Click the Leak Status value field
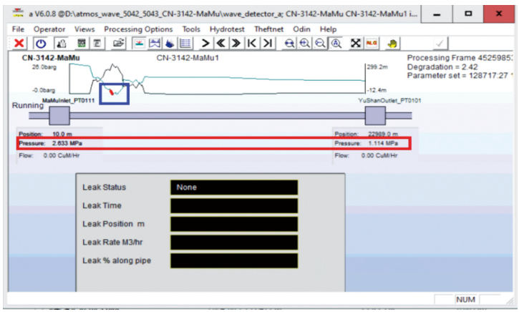 [x=233, y=187]
